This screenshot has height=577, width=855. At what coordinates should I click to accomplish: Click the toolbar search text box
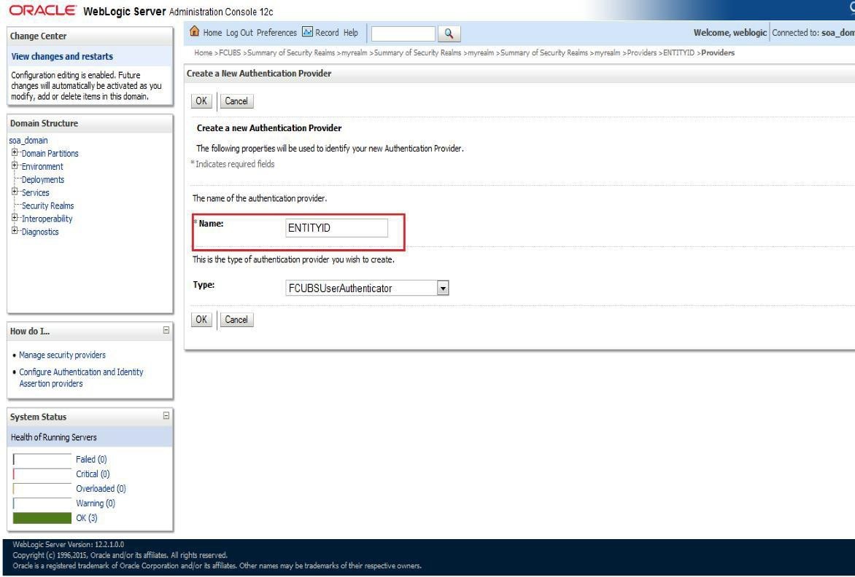click(403, 34)
